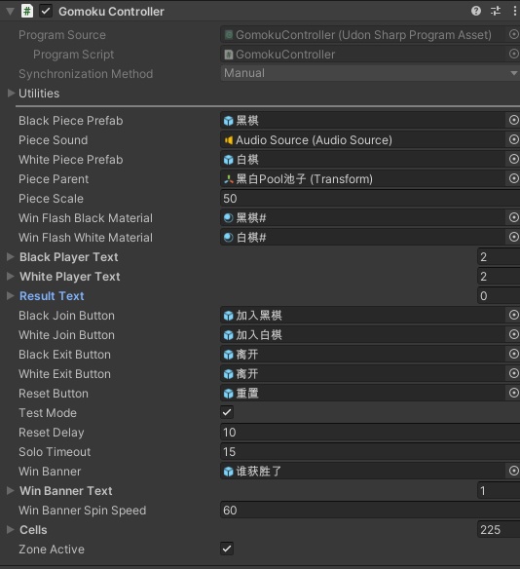This screenshot has height=569, width=520.
Task: Expand the Black Player Text array
Action: (x=11, y=257)
